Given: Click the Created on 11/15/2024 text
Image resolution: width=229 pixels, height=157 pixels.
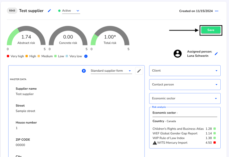Looking at the screenshot, I should click(196, 11).
